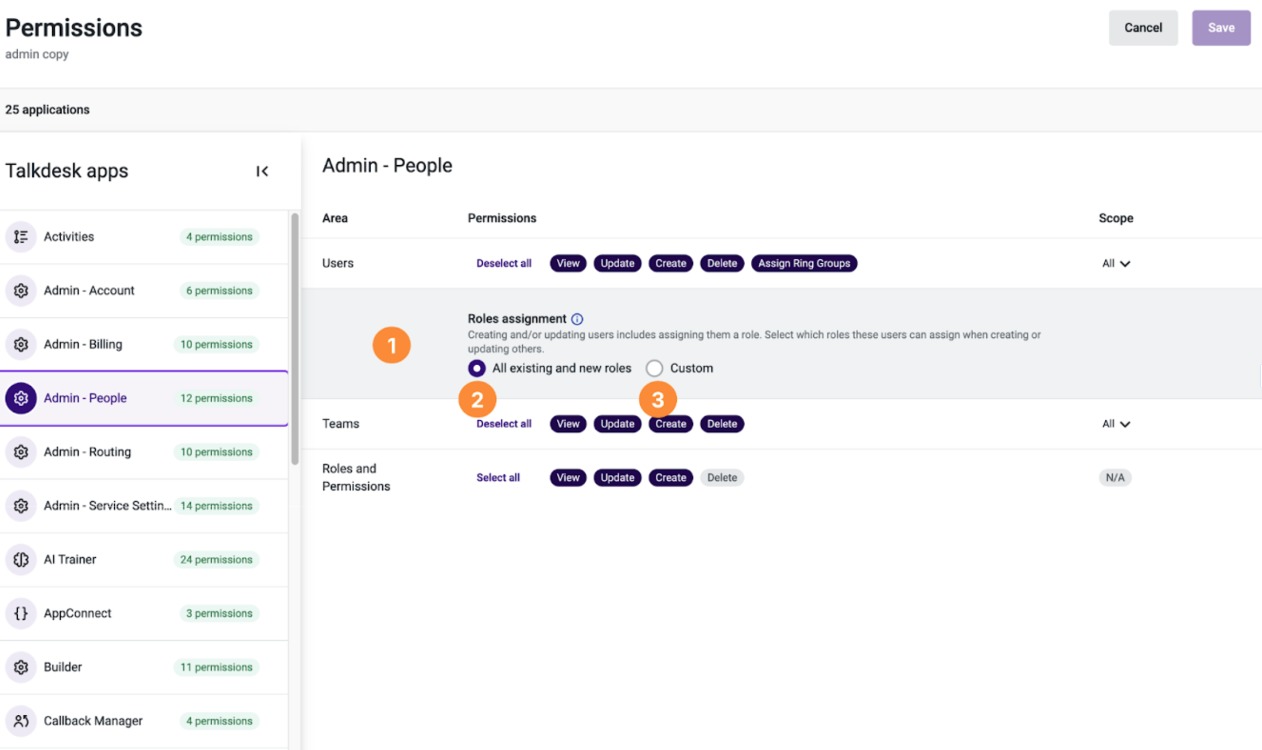The height and width of the screenshot is (750, 1262).
Task: Enable Roles and Permissions Delete permission
Action: tap(722, 477)
